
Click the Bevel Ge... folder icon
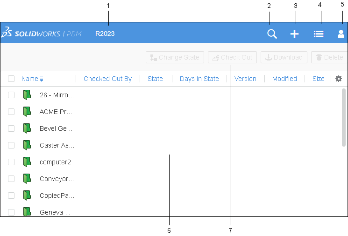[27, 128]
